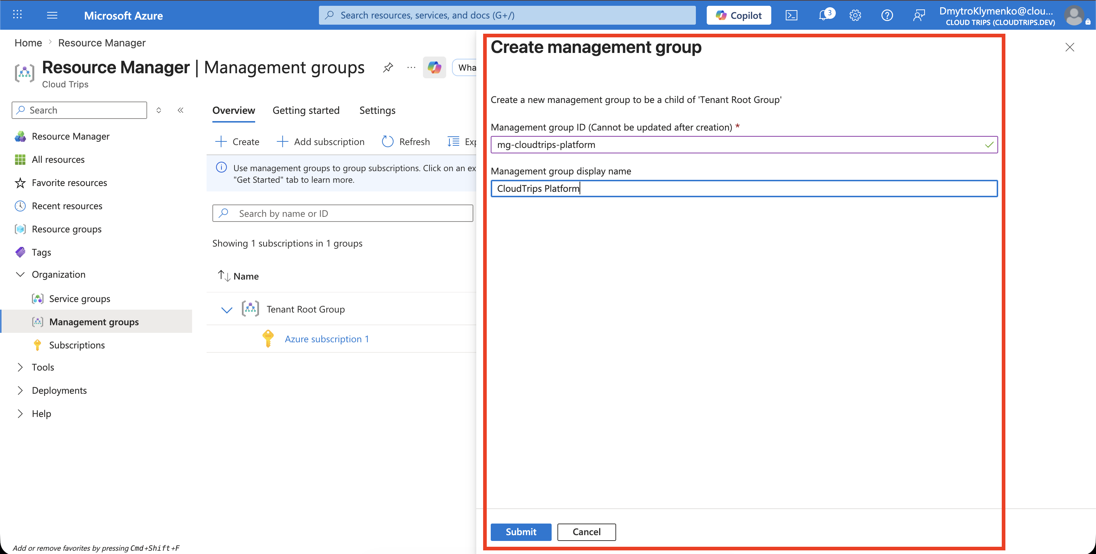Focus Search by name or ID box

(x=342, y=213)
